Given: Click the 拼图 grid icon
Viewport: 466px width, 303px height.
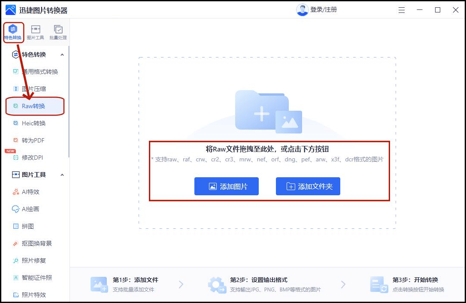Looking at the screenshot, I should pos(16,226).
